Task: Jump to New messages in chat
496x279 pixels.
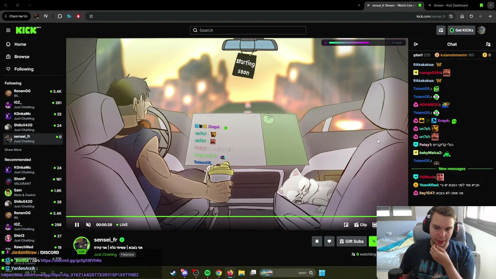Action: point(452,169)
